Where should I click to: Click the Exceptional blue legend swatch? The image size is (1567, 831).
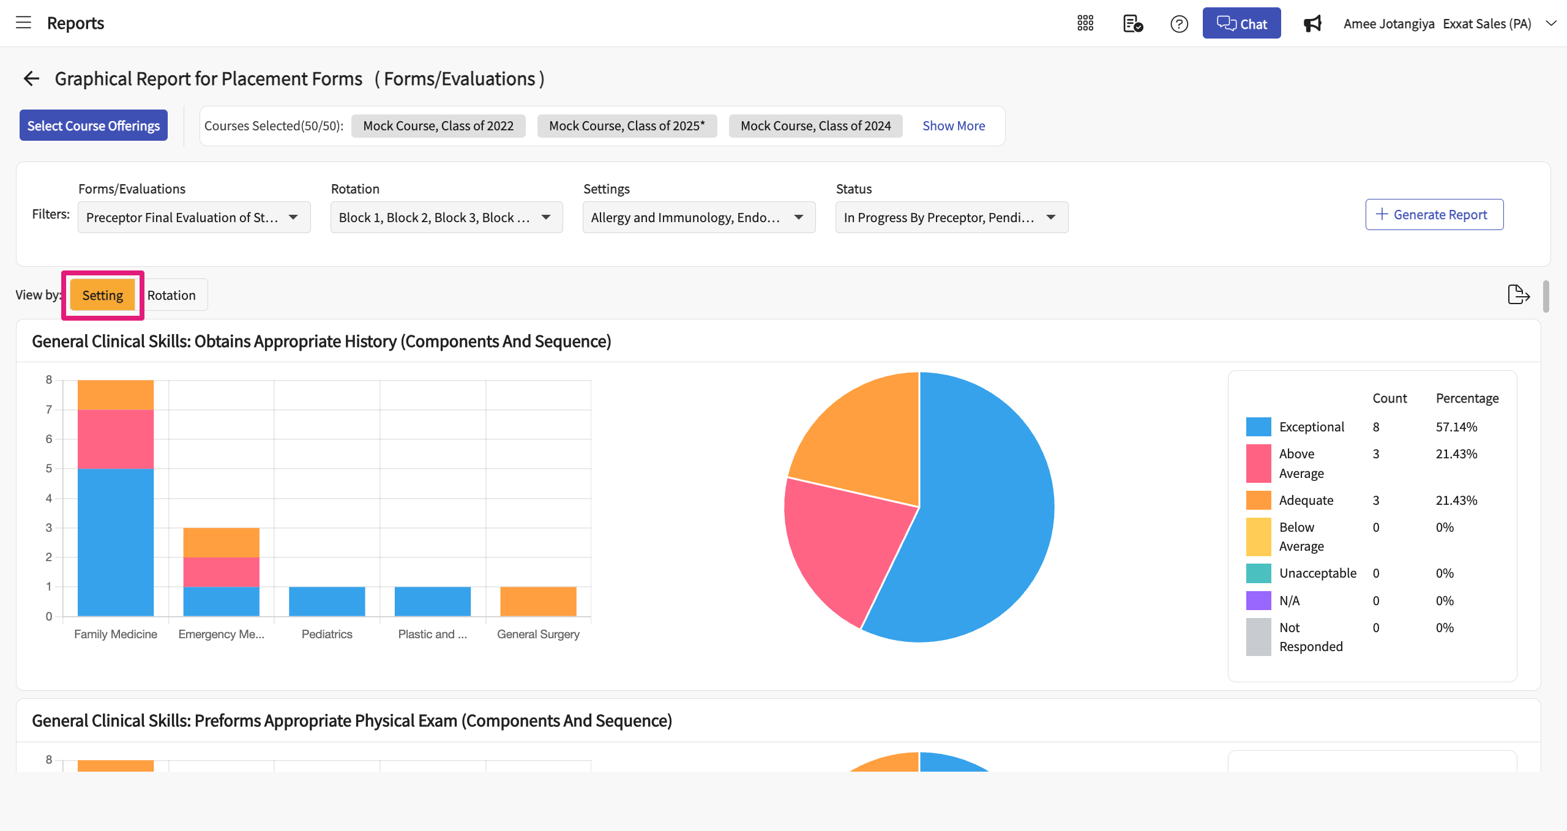1258,427
